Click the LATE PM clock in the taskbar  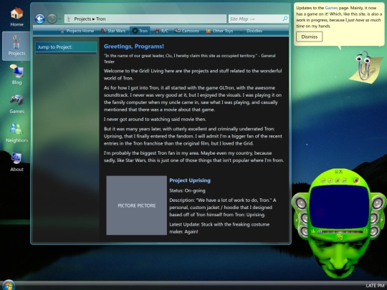click(375, 286)
